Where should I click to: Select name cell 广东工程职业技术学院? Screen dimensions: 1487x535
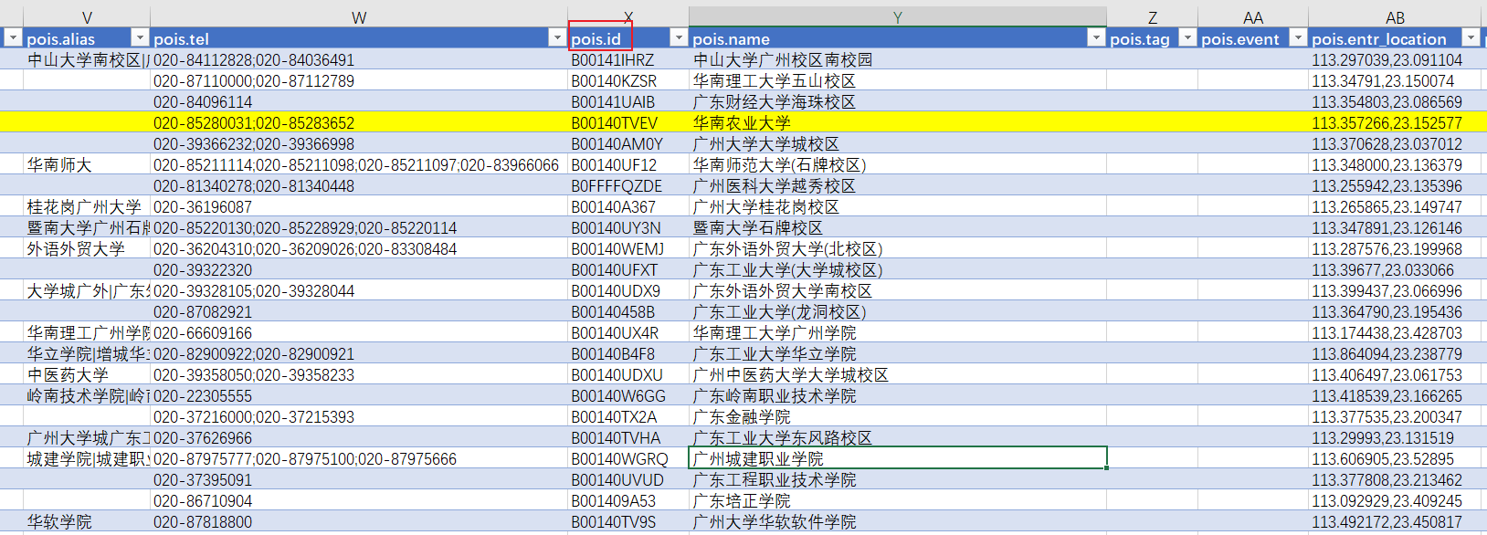coord(898,479)
